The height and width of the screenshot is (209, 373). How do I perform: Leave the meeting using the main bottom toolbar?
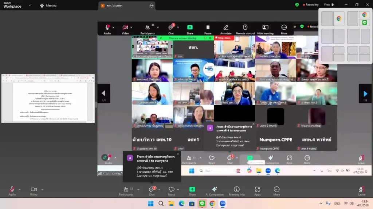point(362,191)
